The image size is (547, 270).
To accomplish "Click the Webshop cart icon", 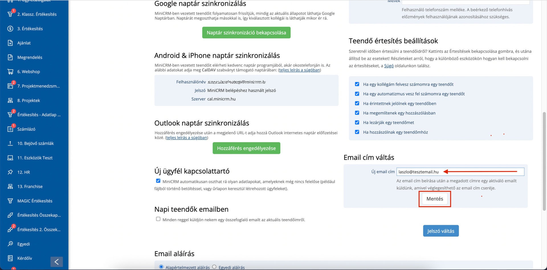I will coord(10,72).
